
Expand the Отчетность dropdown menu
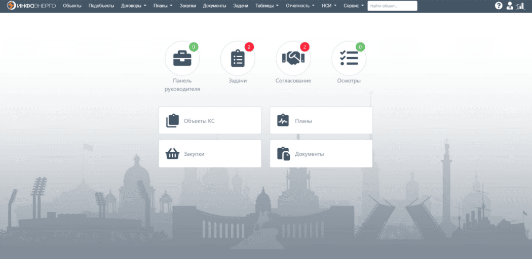(300, 6)
